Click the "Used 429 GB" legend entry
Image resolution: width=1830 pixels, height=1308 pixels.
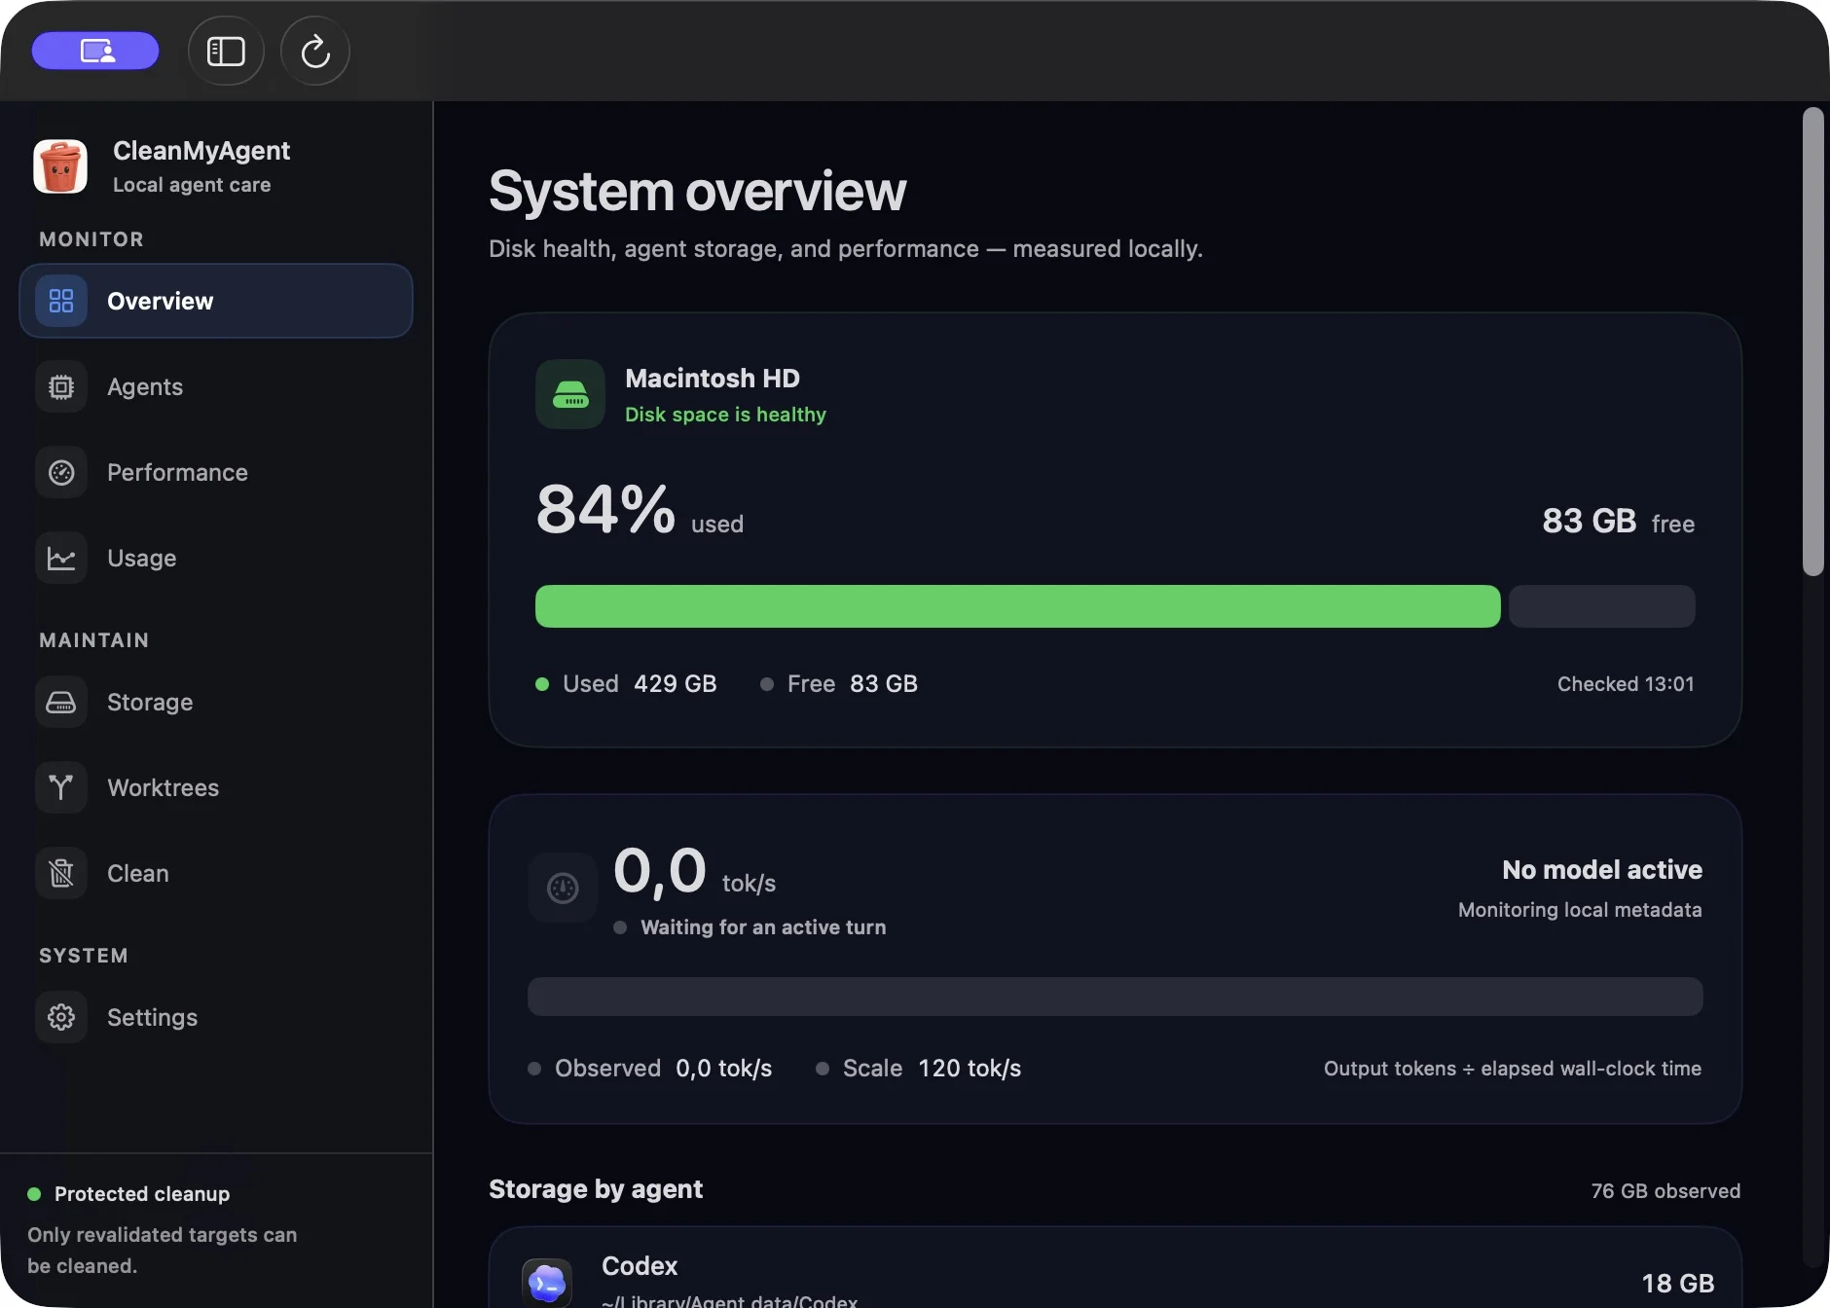point(626,684)
